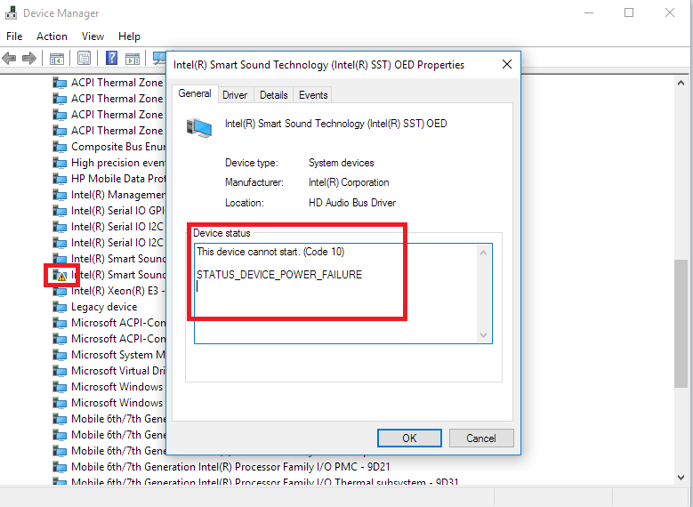Click the warning device icon in tree
693x507 pixels.
pos(60,275)
